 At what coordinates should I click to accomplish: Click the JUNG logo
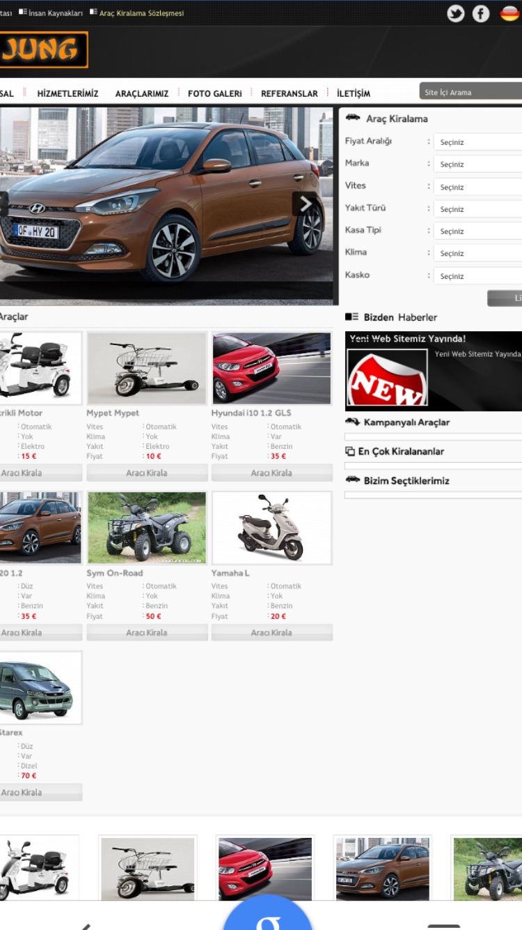pos(44,49)
